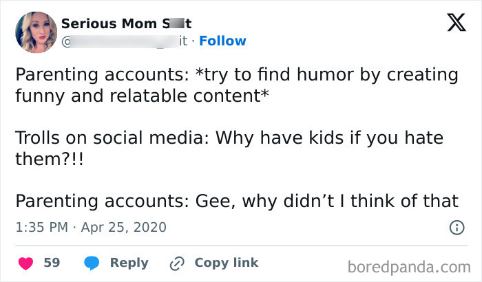The width and height of the screenshot is (482, 282).
Task: Open the circled info icon
Action: pyautogui.click(x=456, y=227)
